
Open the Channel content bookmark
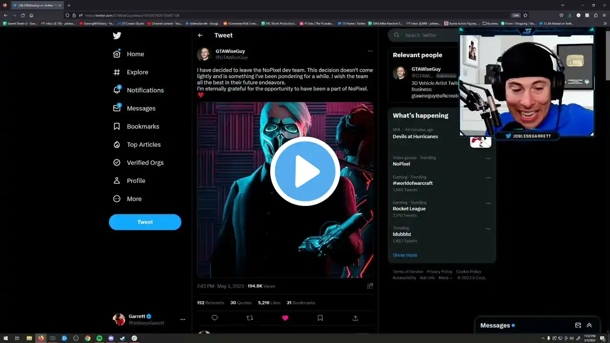click(165, 23)
